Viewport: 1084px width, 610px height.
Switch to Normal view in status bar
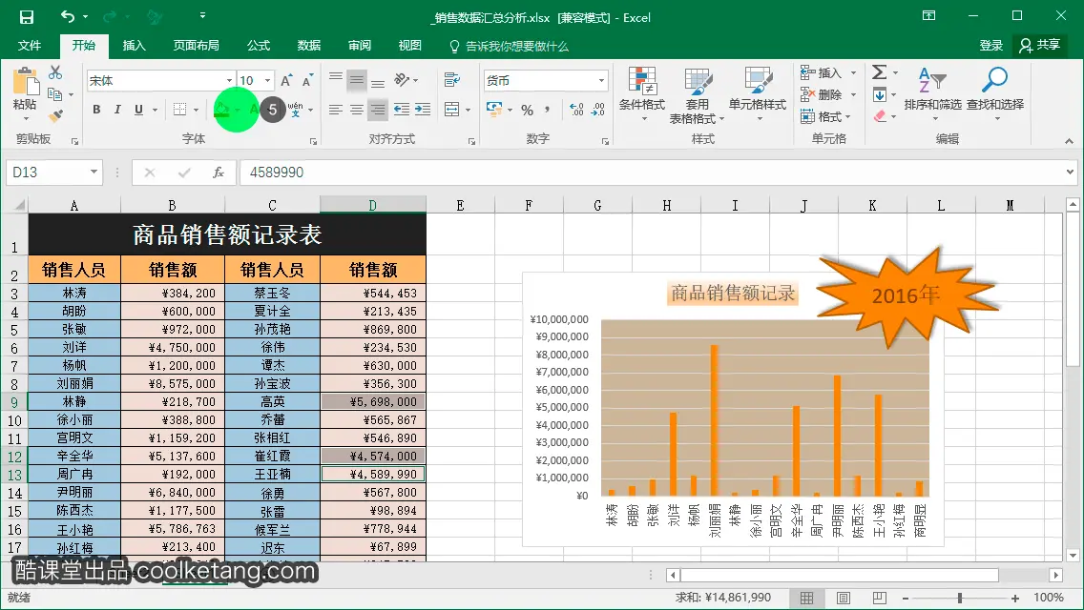tap(806, 599)
